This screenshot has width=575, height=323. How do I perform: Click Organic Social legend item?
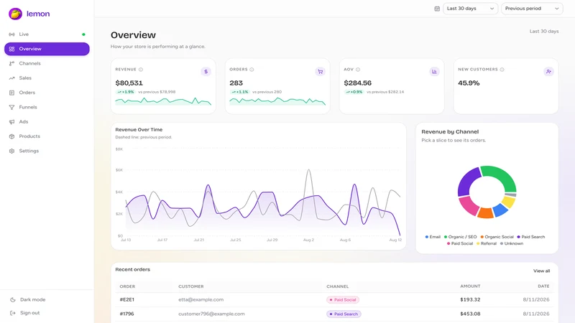point(497,237)
